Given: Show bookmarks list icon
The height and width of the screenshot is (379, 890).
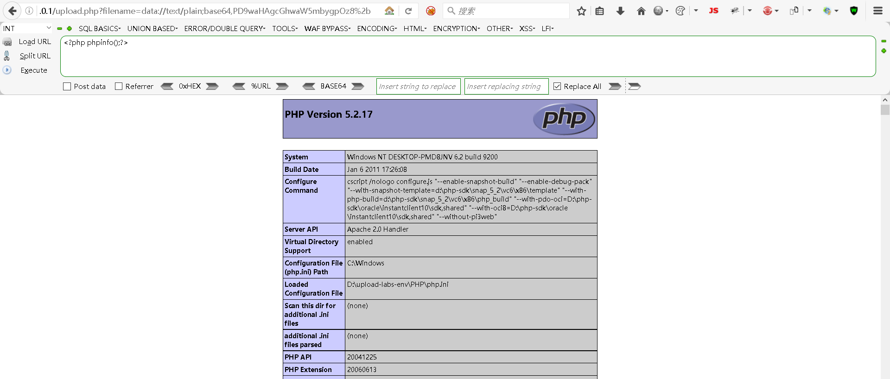Looking at the screenshot, I should click(599, 11).
